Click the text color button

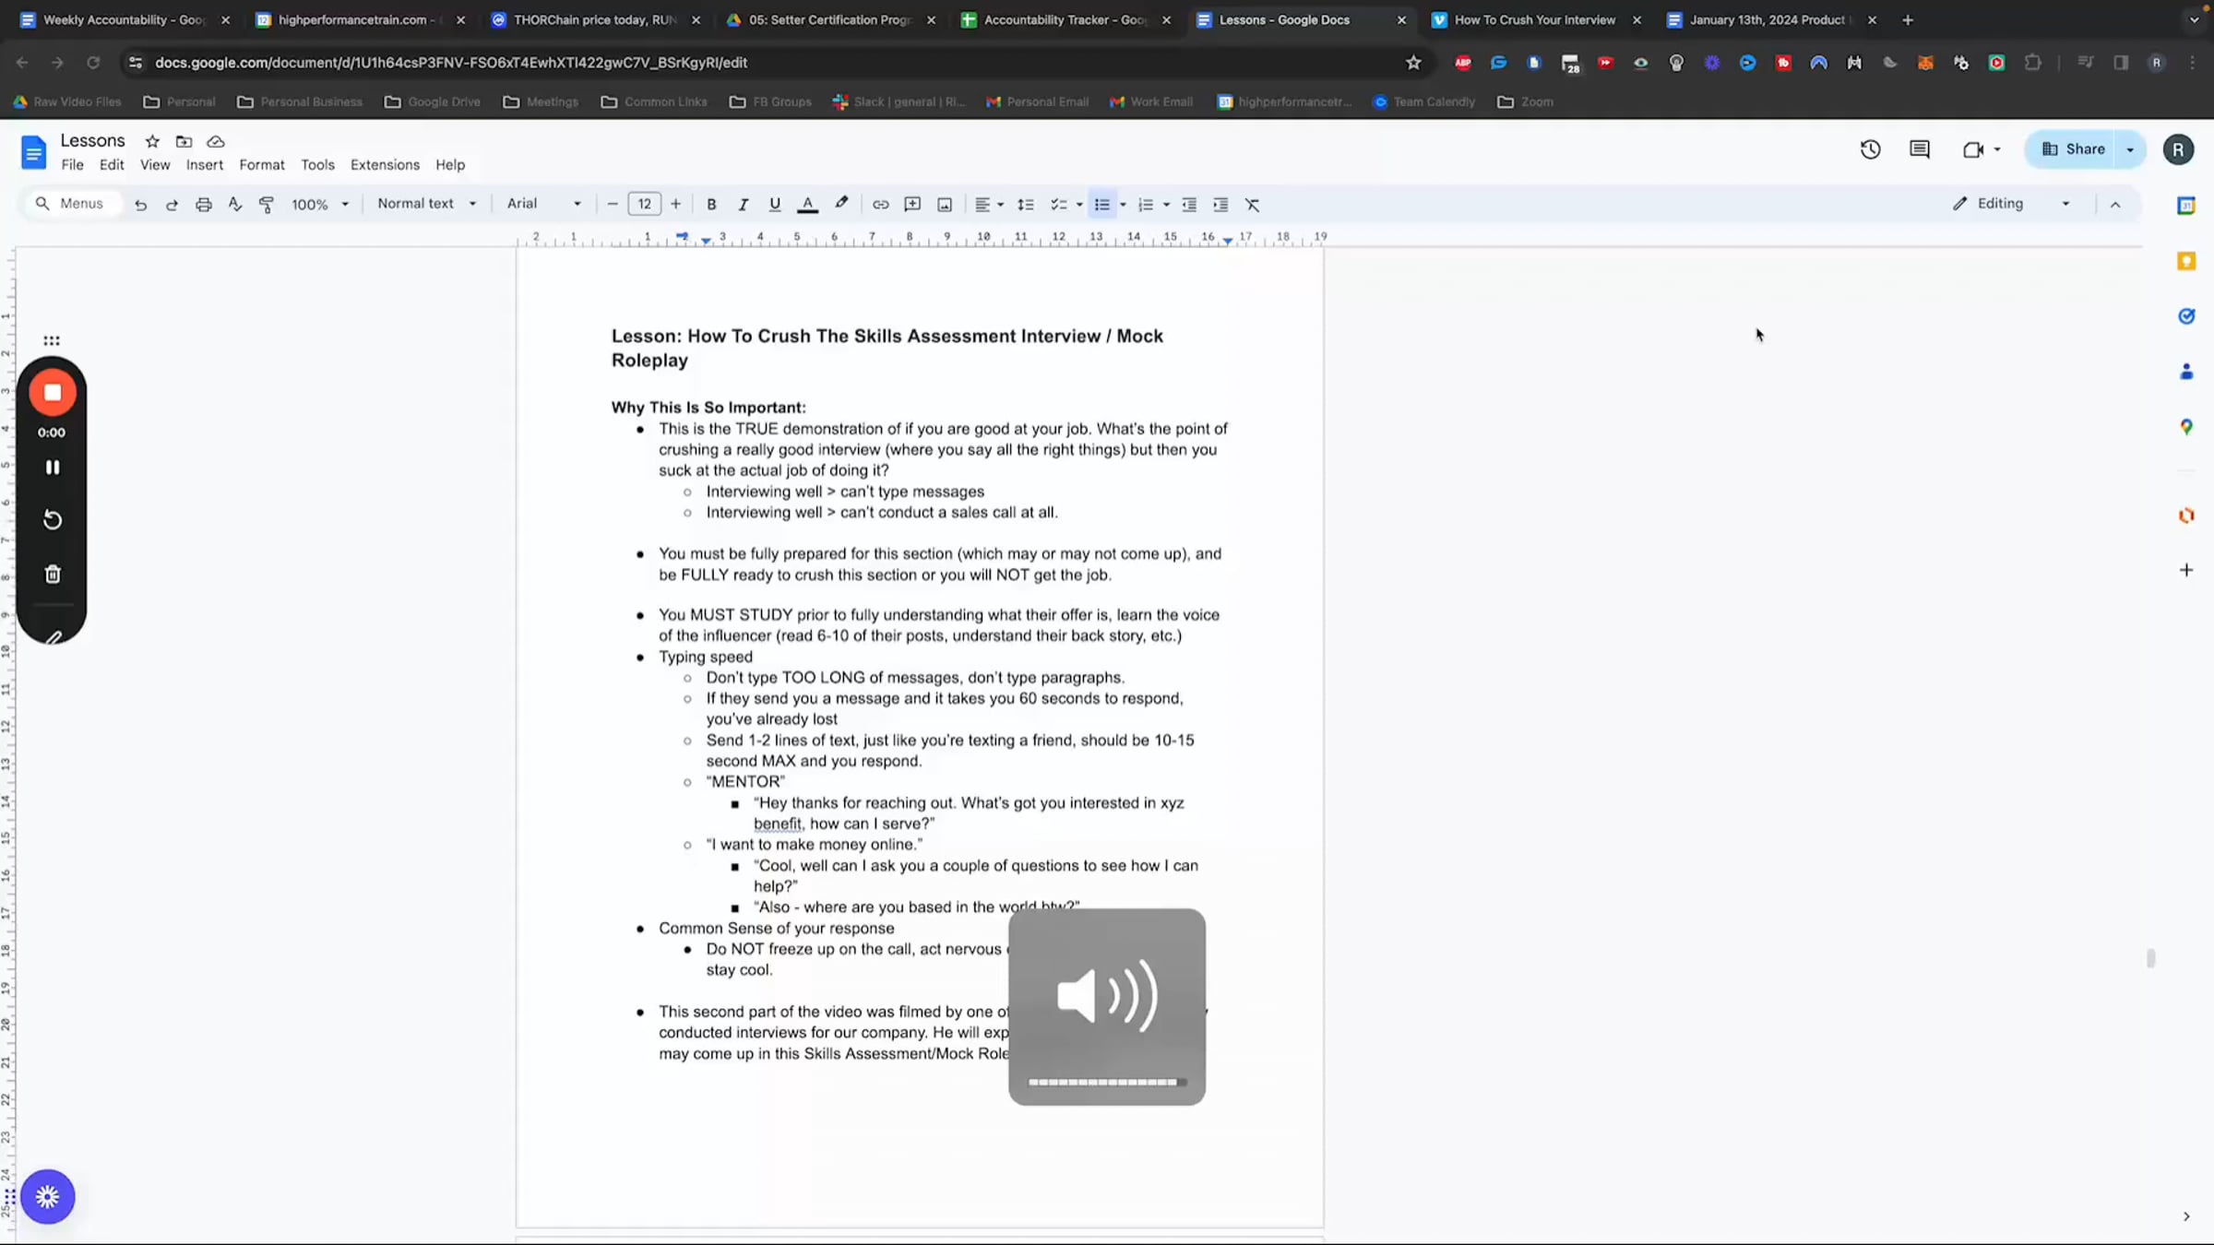[x=807, y=205]
